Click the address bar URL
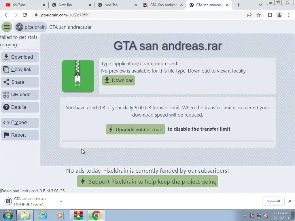Viewport: 295px width, 221px height. coord(65,15)
